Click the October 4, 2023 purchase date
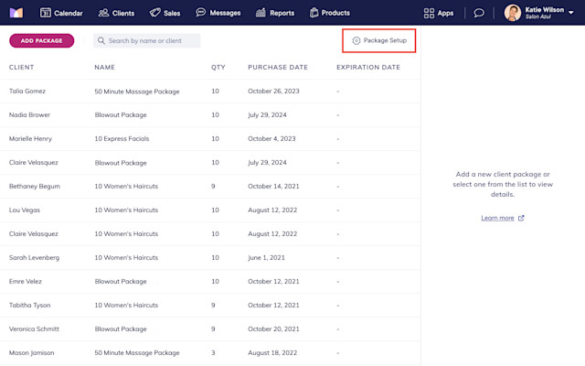This screenshot has height=366, width=585. coord(271,138)
